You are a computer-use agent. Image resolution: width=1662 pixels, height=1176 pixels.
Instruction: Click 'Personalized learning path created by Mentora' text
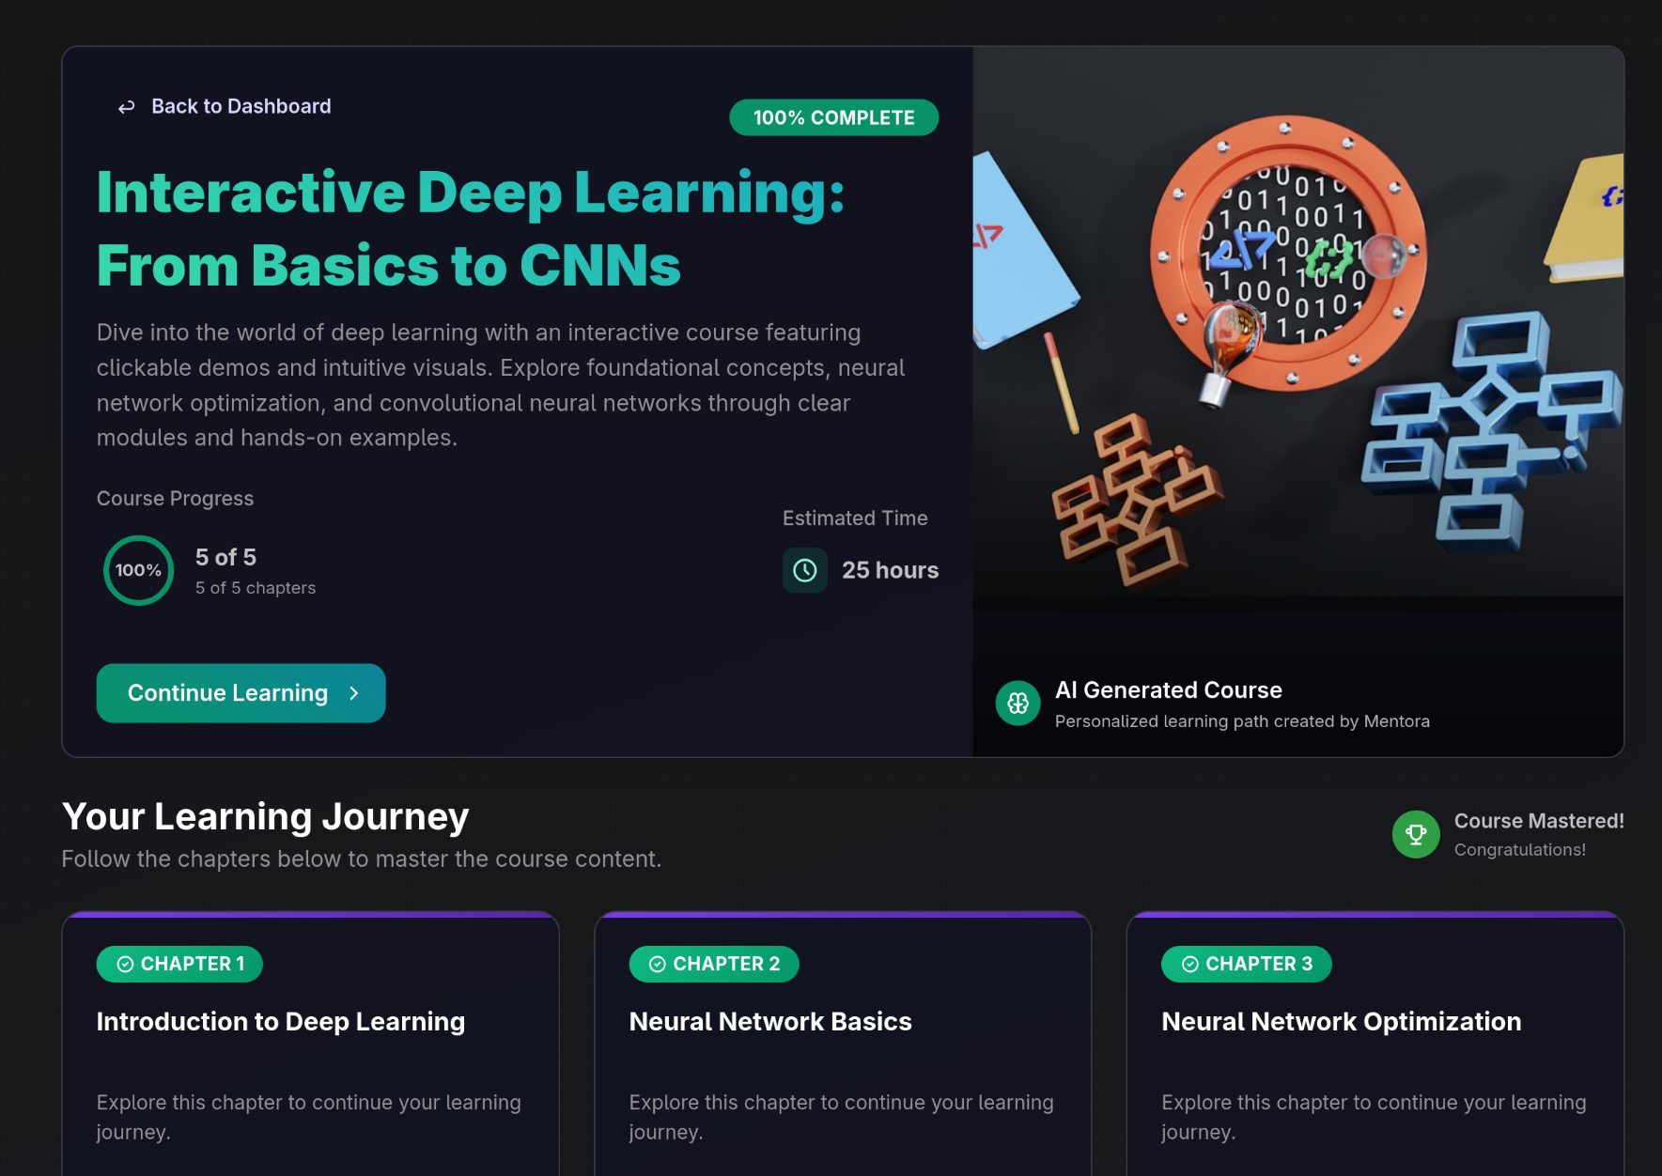click(x=1242, y=721)
